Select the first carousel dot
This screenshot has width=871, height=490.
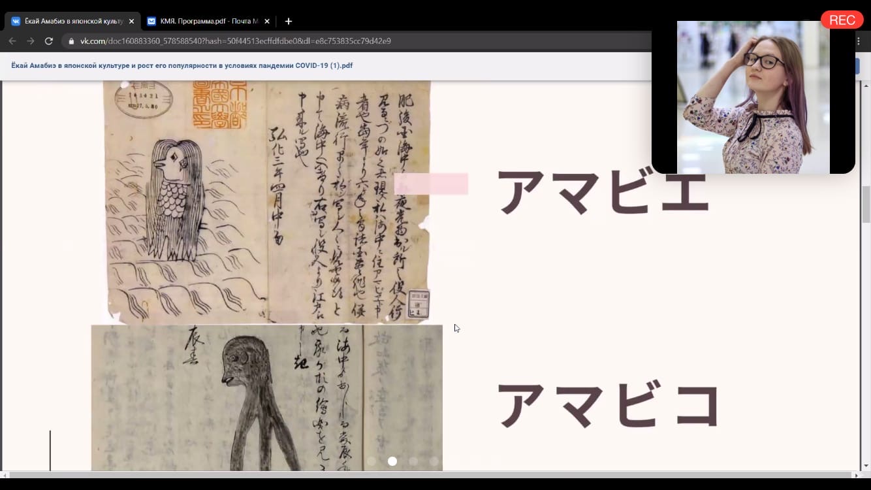(372, 461)
